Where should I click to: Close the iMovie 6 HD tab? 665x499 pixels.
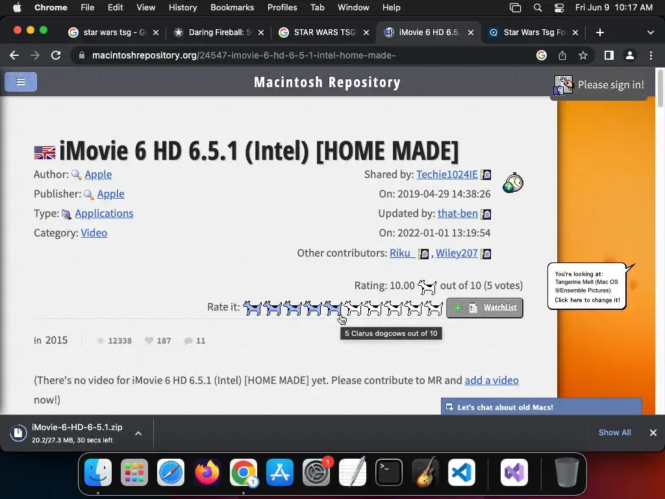click(x=471, y=32)
